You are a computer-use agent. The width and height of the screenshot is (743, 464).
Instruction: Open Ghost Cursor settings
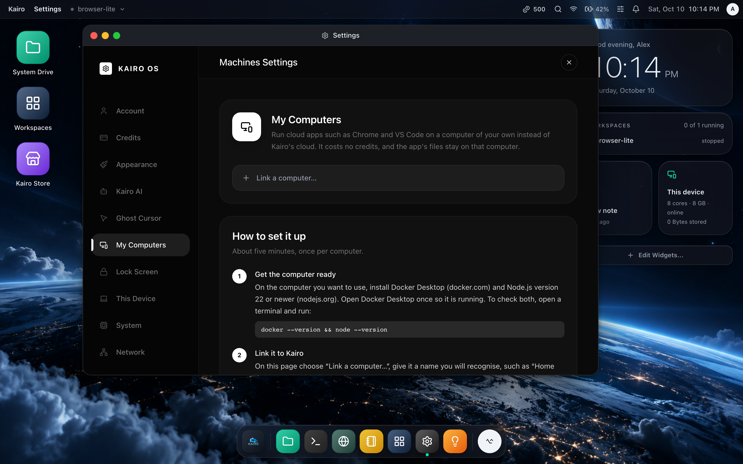click(141, 218)
